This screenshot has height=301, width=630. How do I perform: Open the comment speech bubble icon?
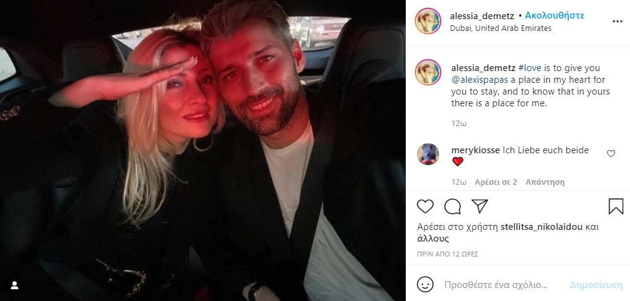[452, 206]
